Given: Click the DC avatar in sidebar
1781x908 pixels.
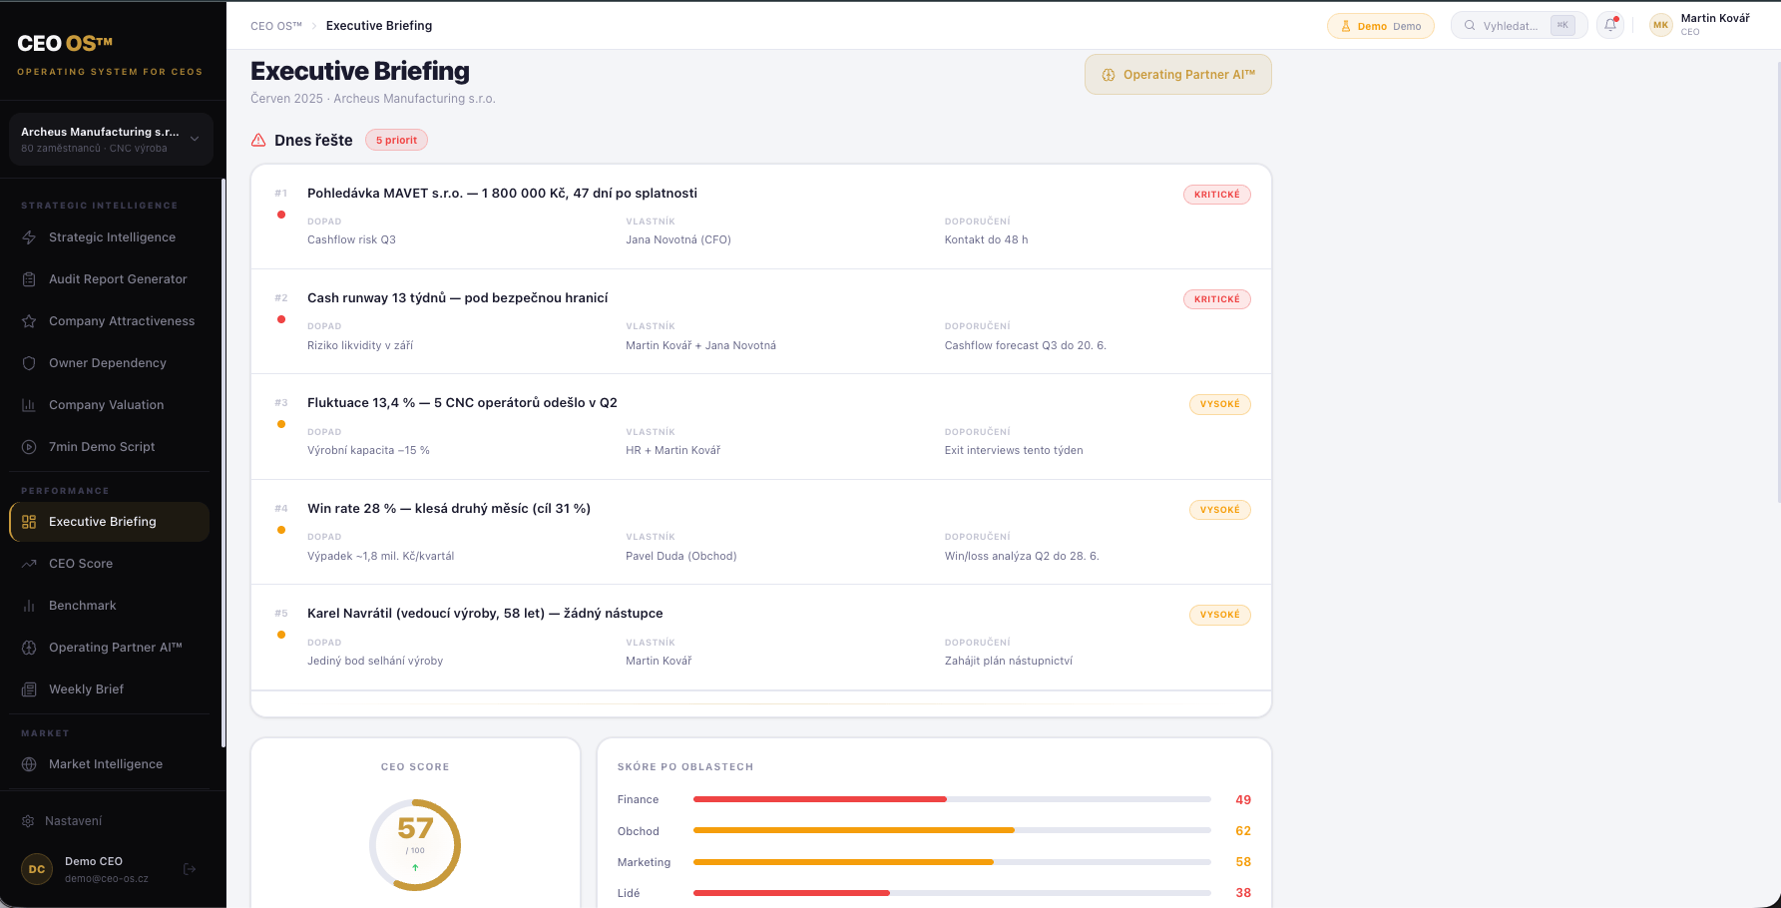Looking at the screenshot, I should [x=37, y=869].
